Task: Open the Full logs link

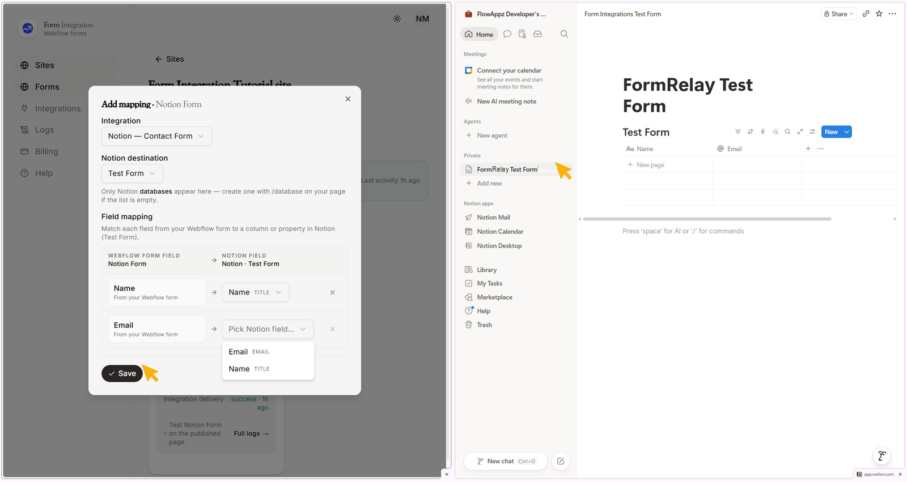Action: tap(251, 433)
